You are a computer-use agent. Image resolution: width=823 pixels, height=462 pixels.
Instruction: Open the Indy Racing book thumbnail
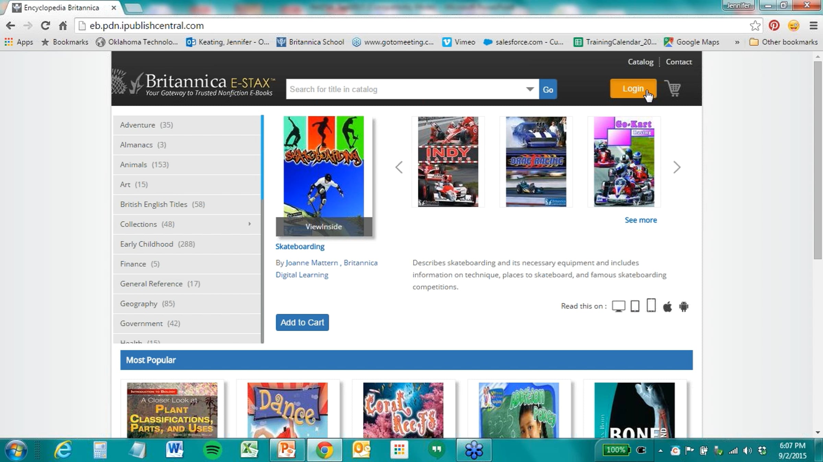pos(448,162)
